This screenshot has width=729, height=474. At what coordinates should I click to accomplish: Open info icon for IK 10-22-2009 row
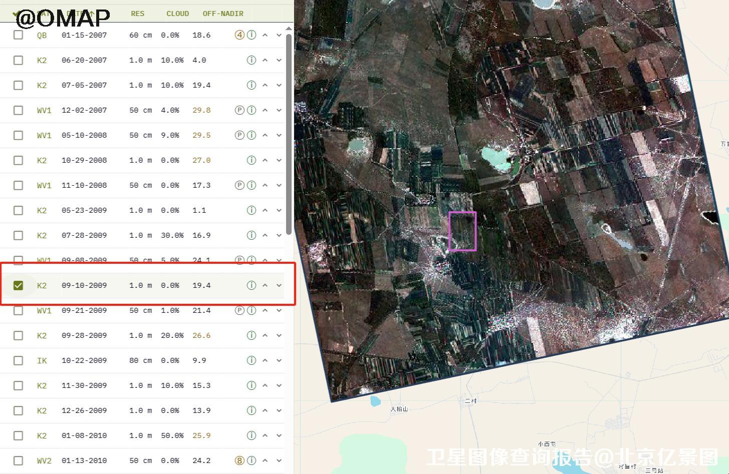tap(252, 360)
